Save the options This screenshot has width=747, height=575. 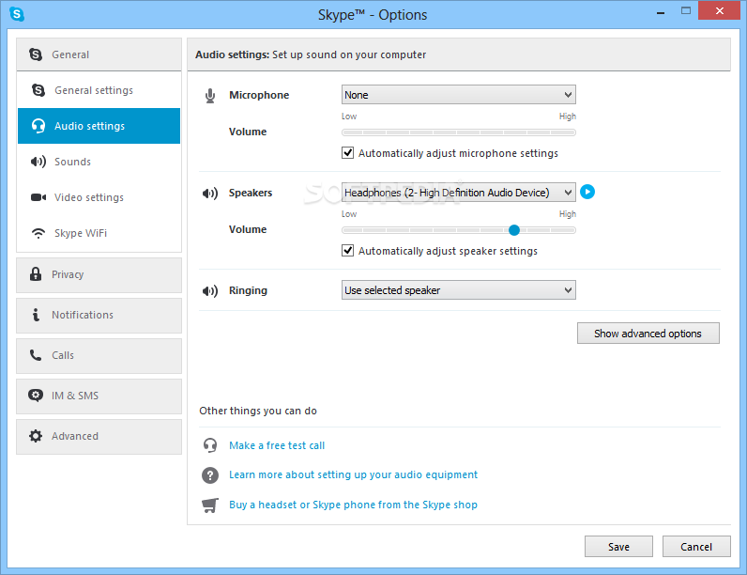point(618,547)
